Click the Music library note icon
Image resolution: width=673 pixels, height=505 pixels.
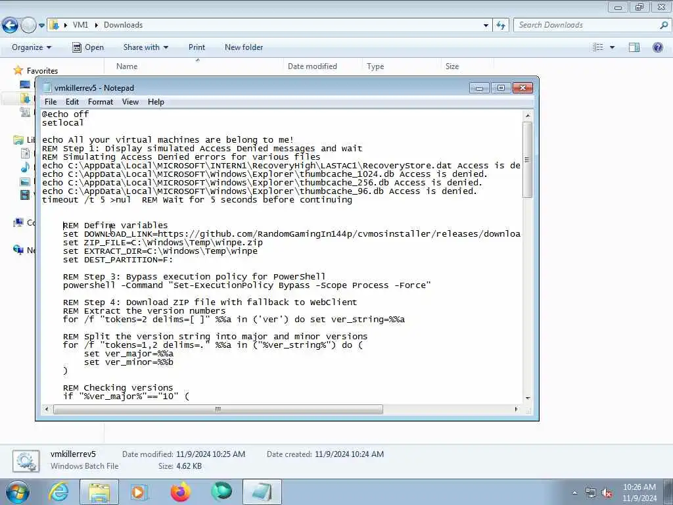(x=26, y=167)
